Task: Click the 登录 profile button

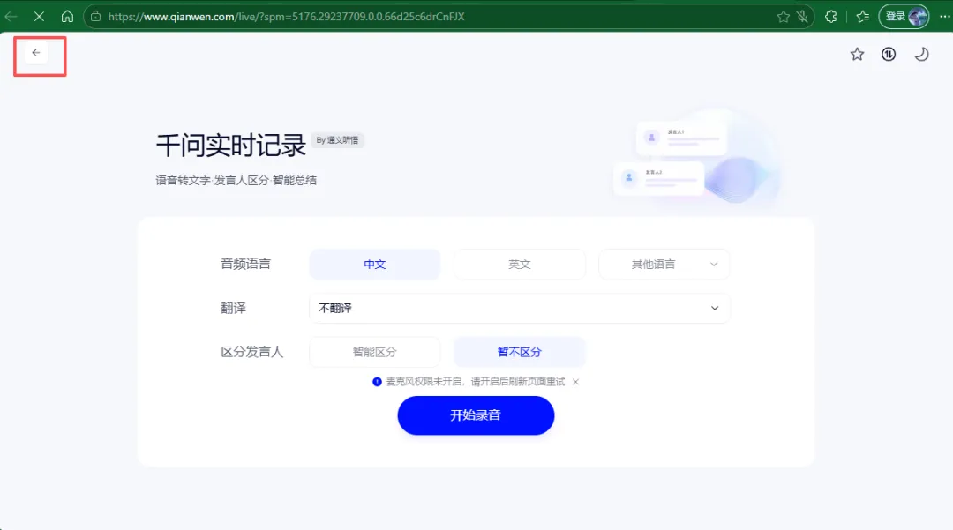Action: point(904,17)
